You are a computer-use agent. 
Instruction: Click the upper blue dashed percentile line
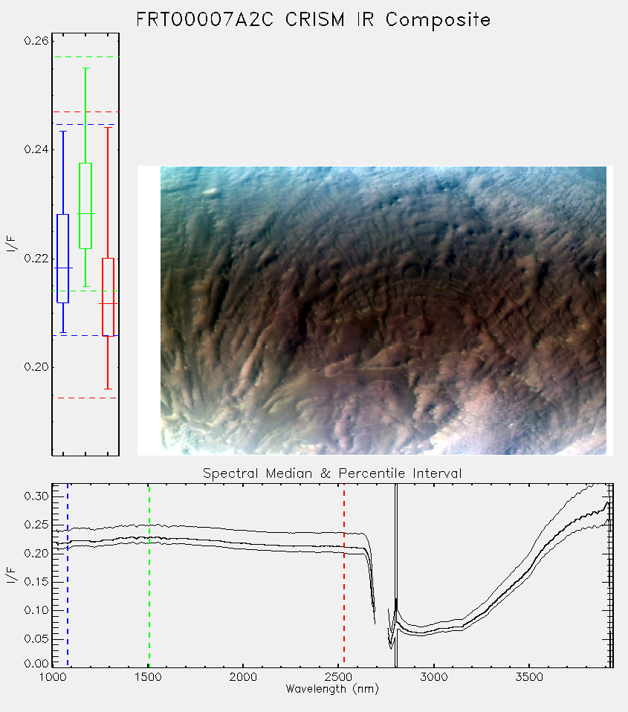[x=85, y=124]
